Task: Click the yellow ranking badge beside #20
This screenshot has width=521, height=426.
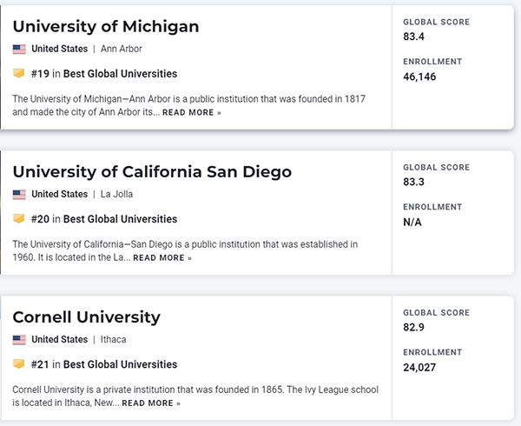Action: click(19, 219)
